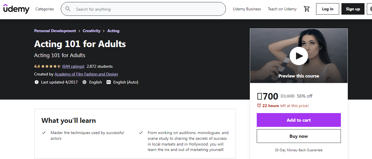The height and width of the screenshot is (159, 372).
Task: Click the Udemy logo
Action: 16,9
